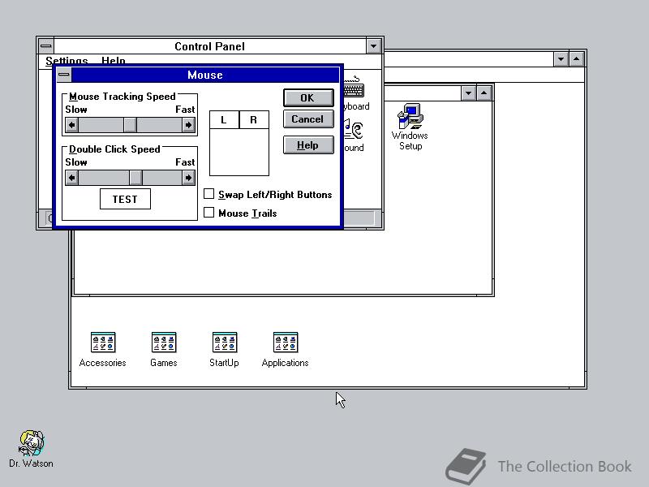Open the Control Panel control menu box
Screen dimensions: 649x487
pyautogui.click(x=46, y=46)
